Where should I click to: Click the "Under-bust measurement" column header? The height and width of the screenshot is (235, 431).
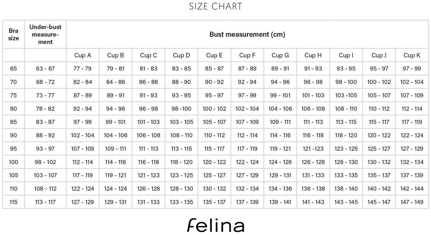coord(45,35)
